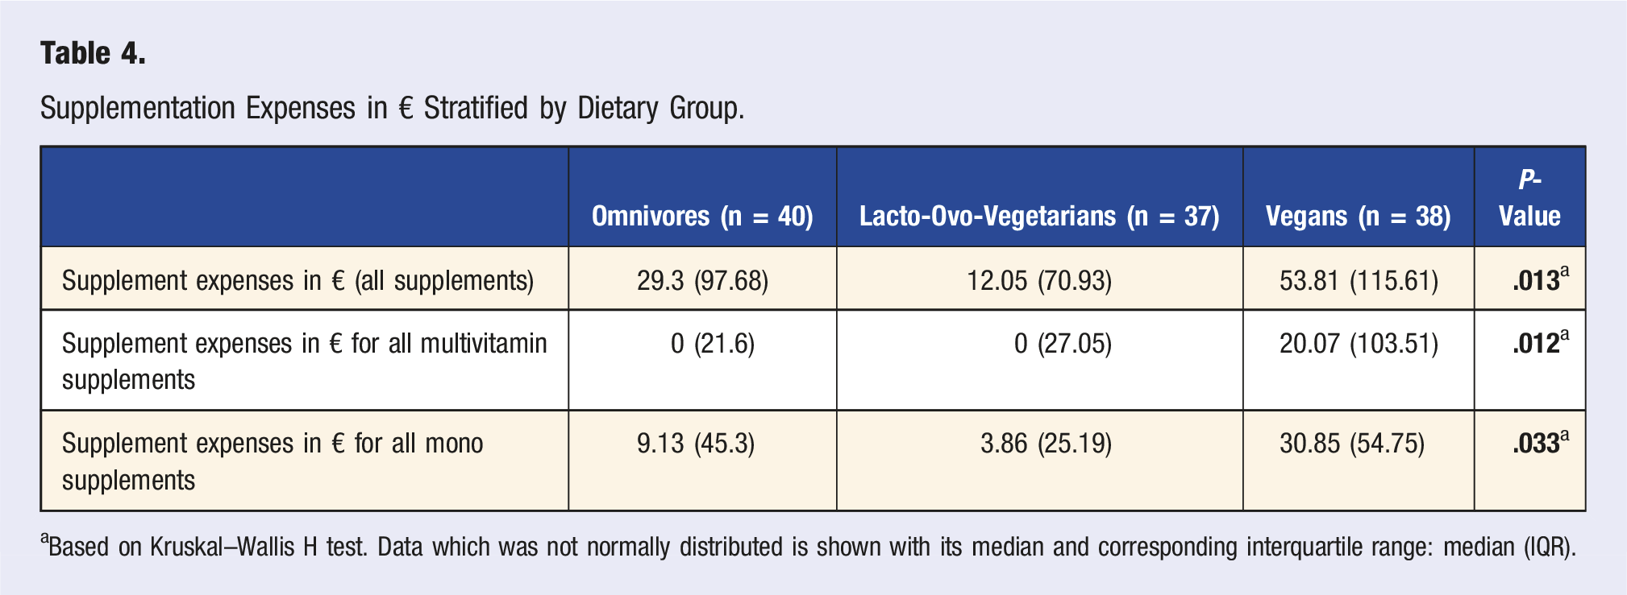Click the .033 p-value cell
Screen dimensions: 1627x595
tap(1541, 442)
